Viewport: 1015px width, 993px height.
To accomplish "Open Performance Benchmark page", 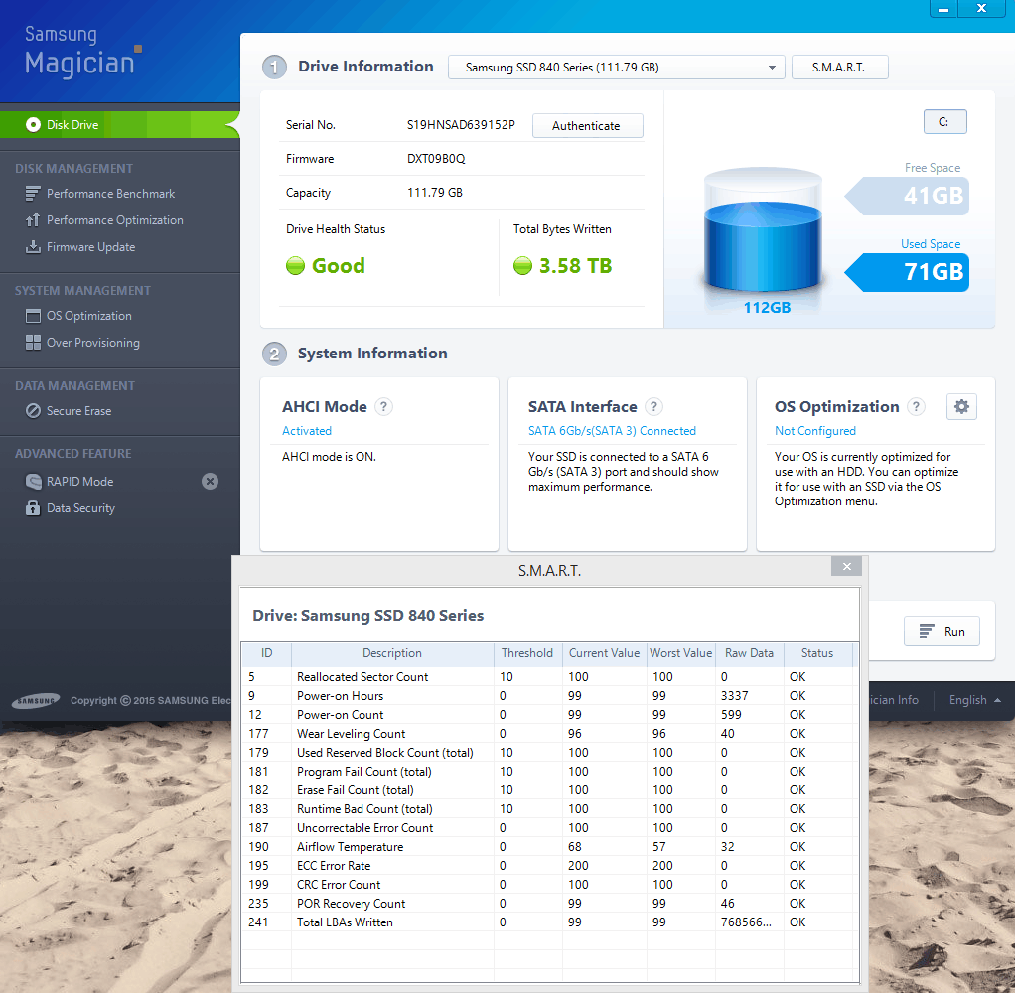I will click(x=110, y=194).
